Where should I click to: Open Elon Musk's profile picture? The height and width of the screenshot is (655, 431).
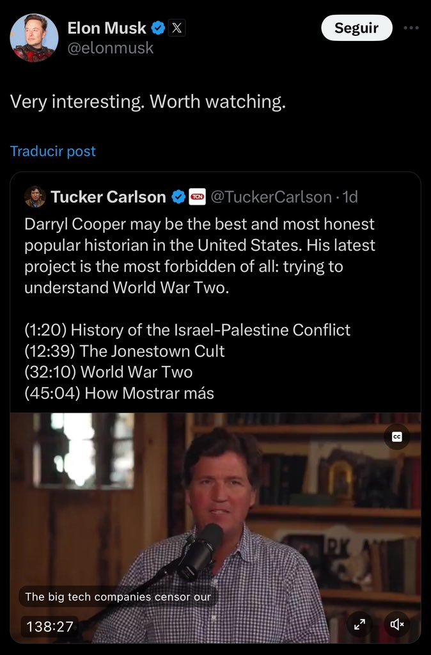pos(34,38)
